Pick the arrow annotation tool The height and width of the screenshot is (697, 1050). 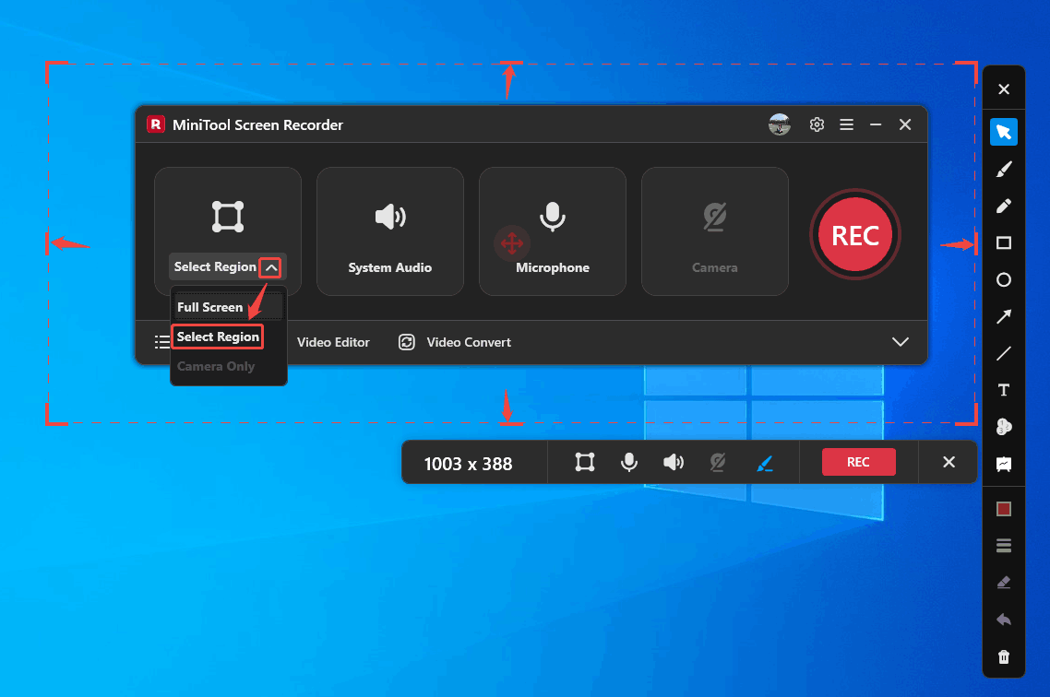point(1004,316)
